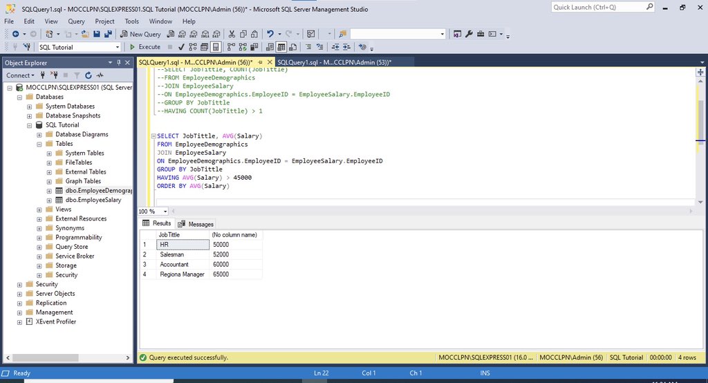Screen dimensions: 708x383
Task: Click the DMX query icon
Action: (x=194, y=34)
